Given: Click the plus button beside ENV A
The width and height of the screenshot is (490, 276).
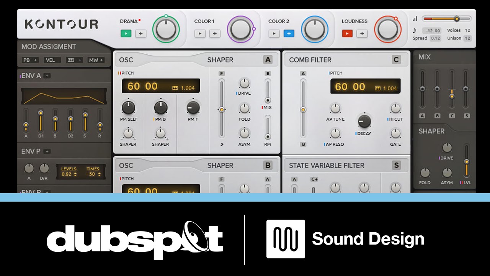Looking at the screenshot, I should (47, 76).
